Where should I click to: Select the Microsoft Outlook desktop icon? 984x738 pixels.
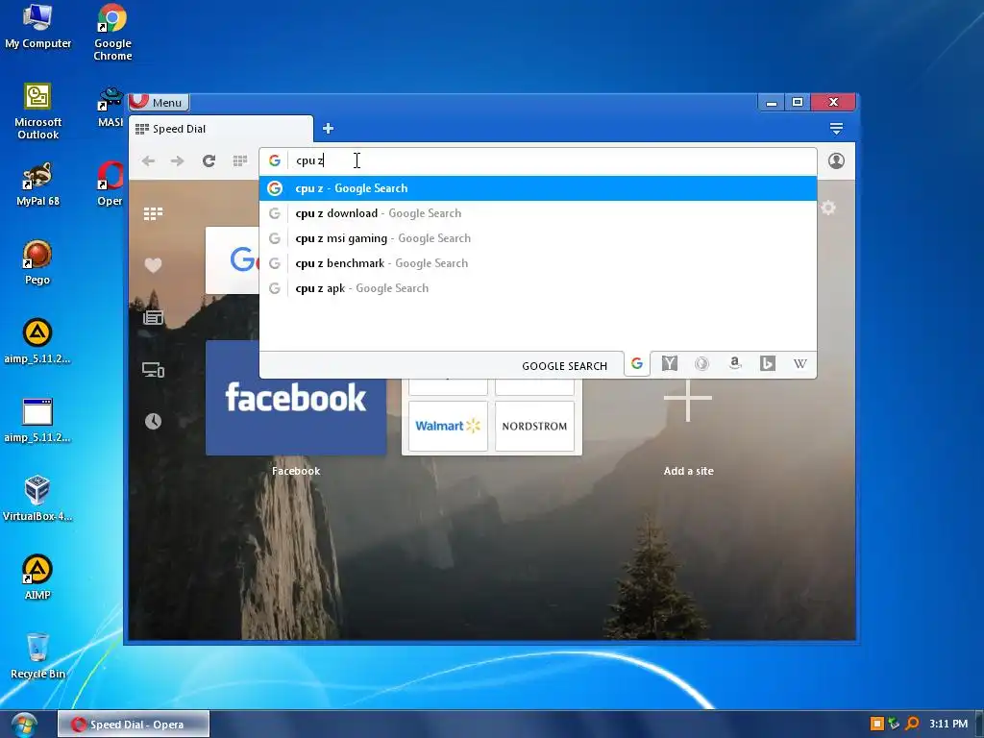pos(37,111)
